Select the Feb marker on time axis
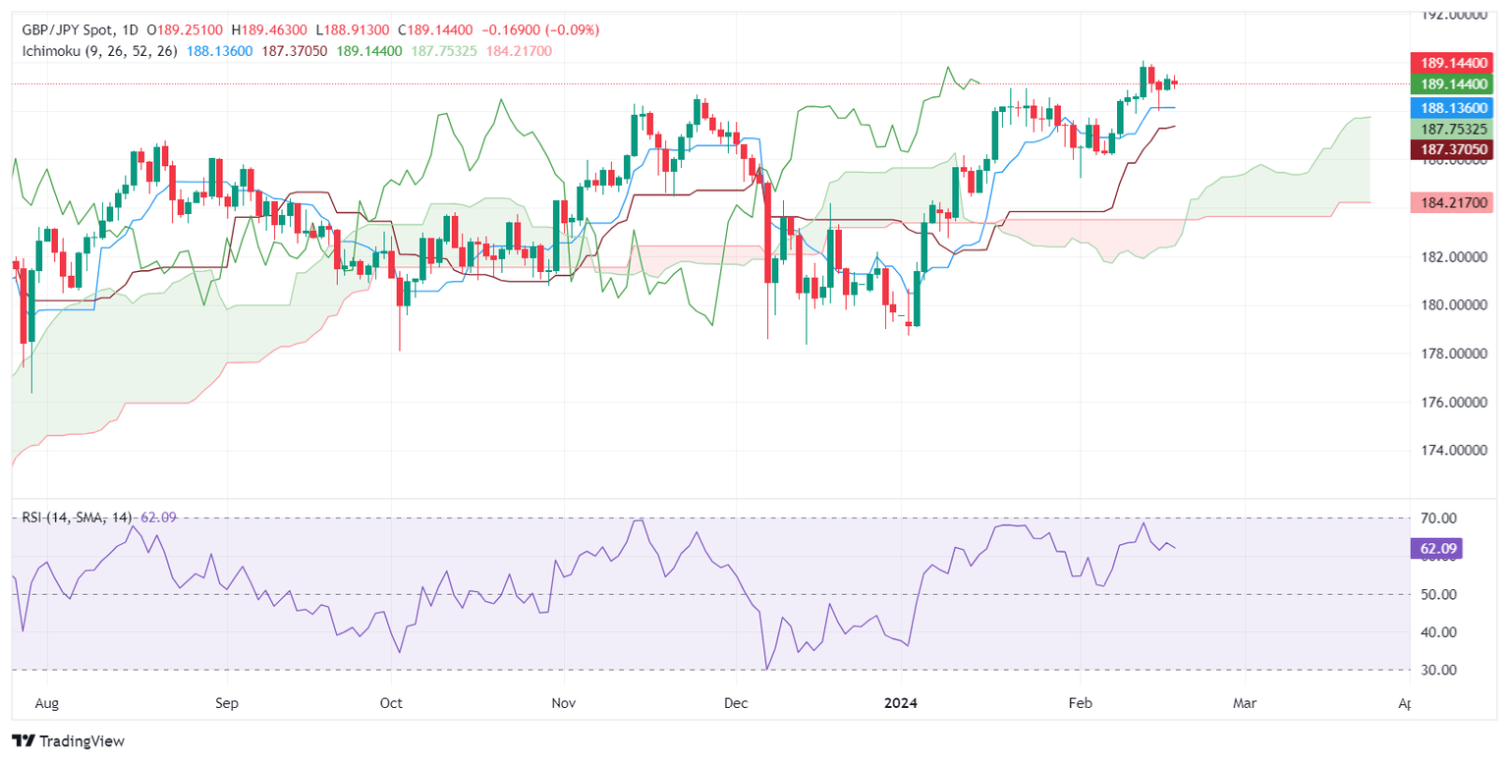Image resolution: width=1509 pixels, height=762 pixels. point(1080,703)
